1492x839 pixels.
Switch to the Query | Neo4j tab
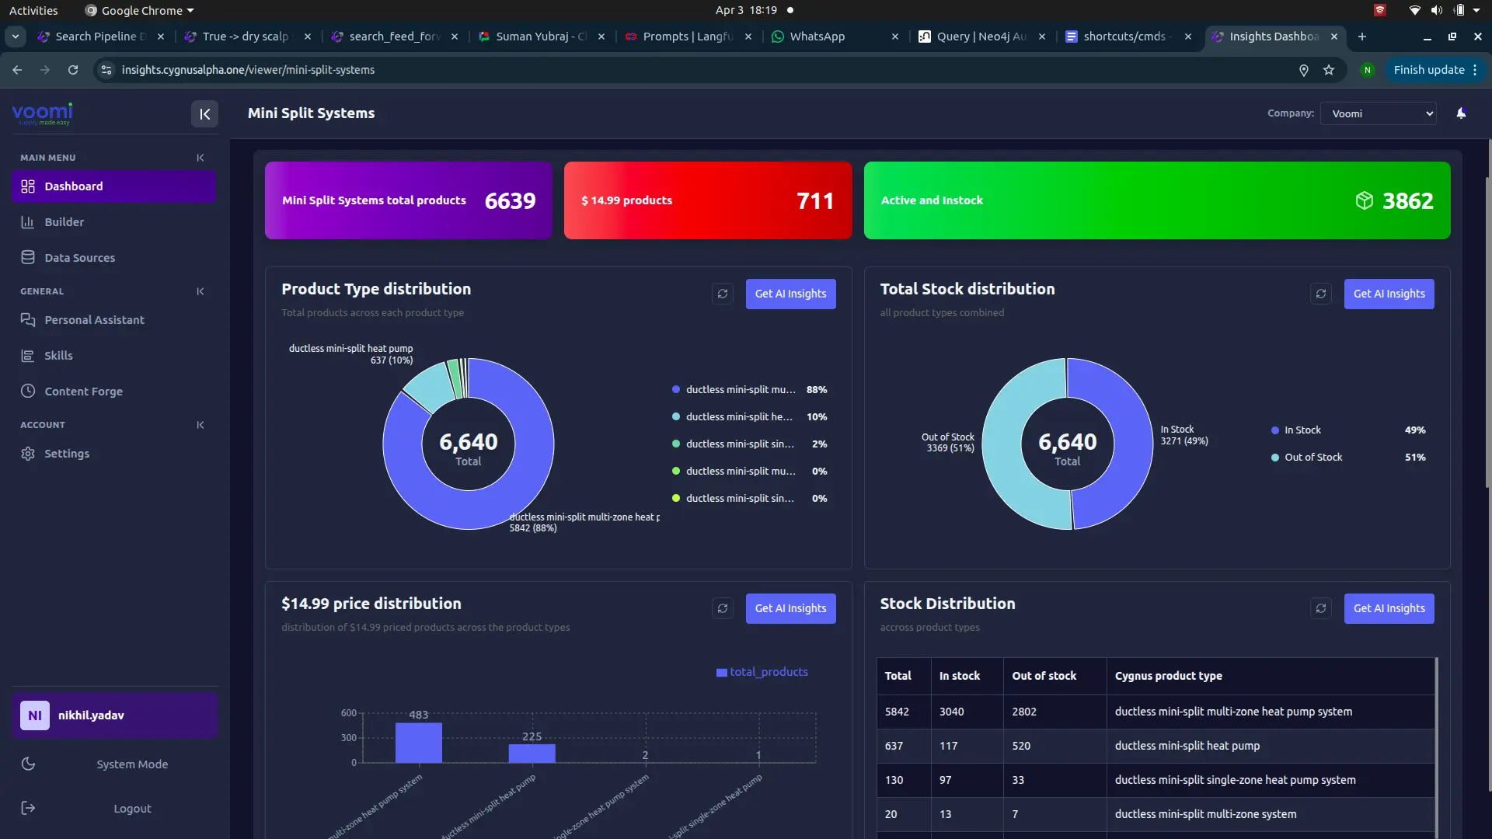(x=982, y=37)
